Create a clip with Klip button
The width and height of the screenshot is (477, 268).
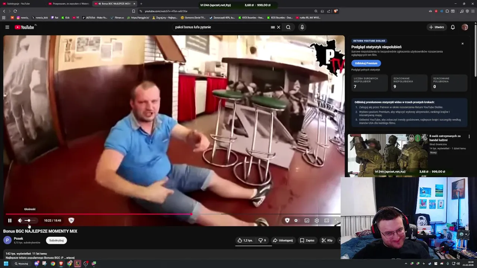(327, 240)
